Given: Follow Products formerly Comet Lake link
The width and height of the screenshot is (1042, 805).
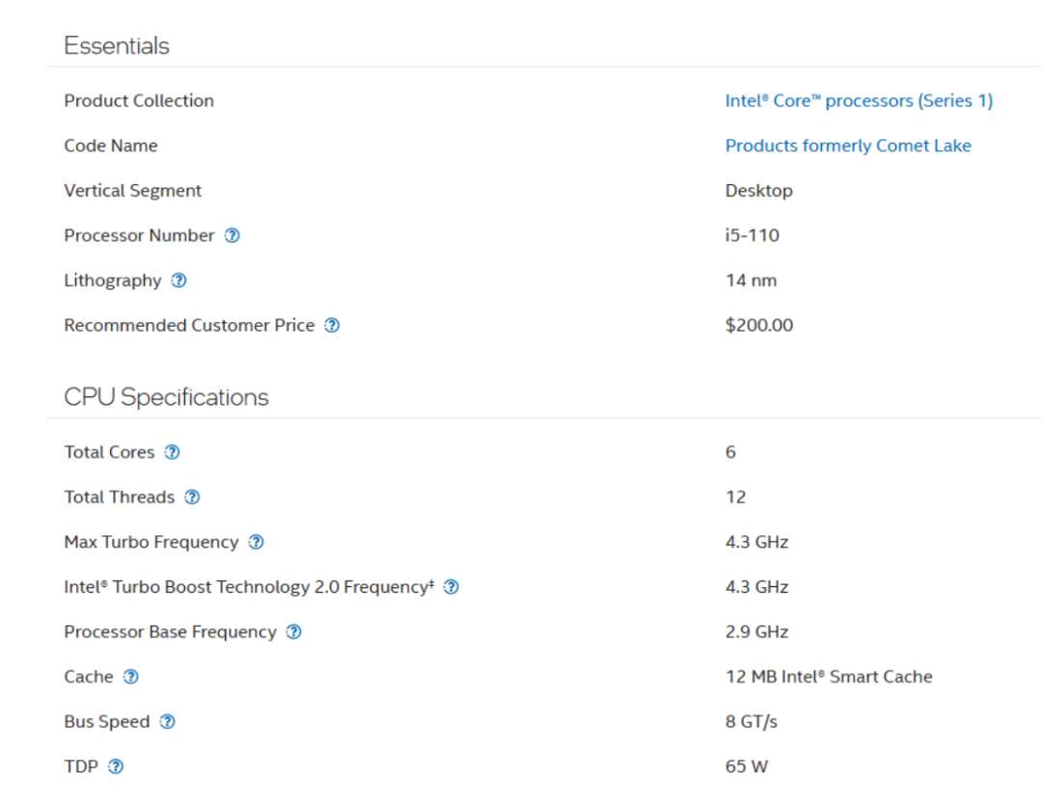Looking at the screenshot, I should 848,146.
